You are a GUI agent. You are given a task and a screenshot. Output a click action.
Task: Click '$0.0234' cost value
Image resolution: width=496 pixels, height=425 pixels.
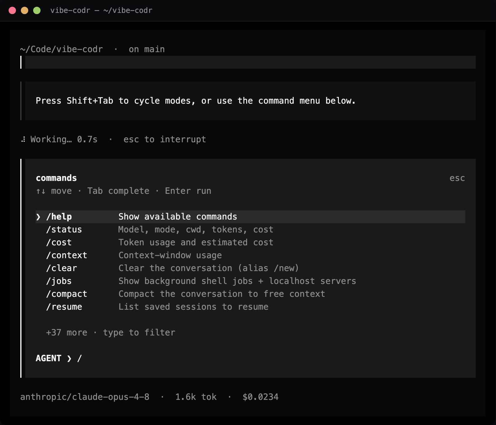[260, 397]
